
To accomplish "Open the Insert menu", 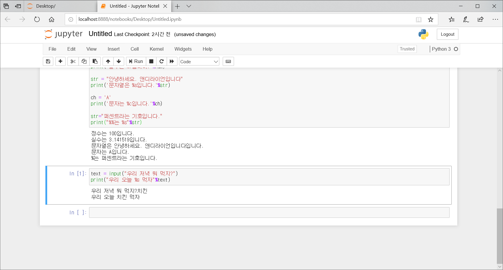I will pos(114,49).
